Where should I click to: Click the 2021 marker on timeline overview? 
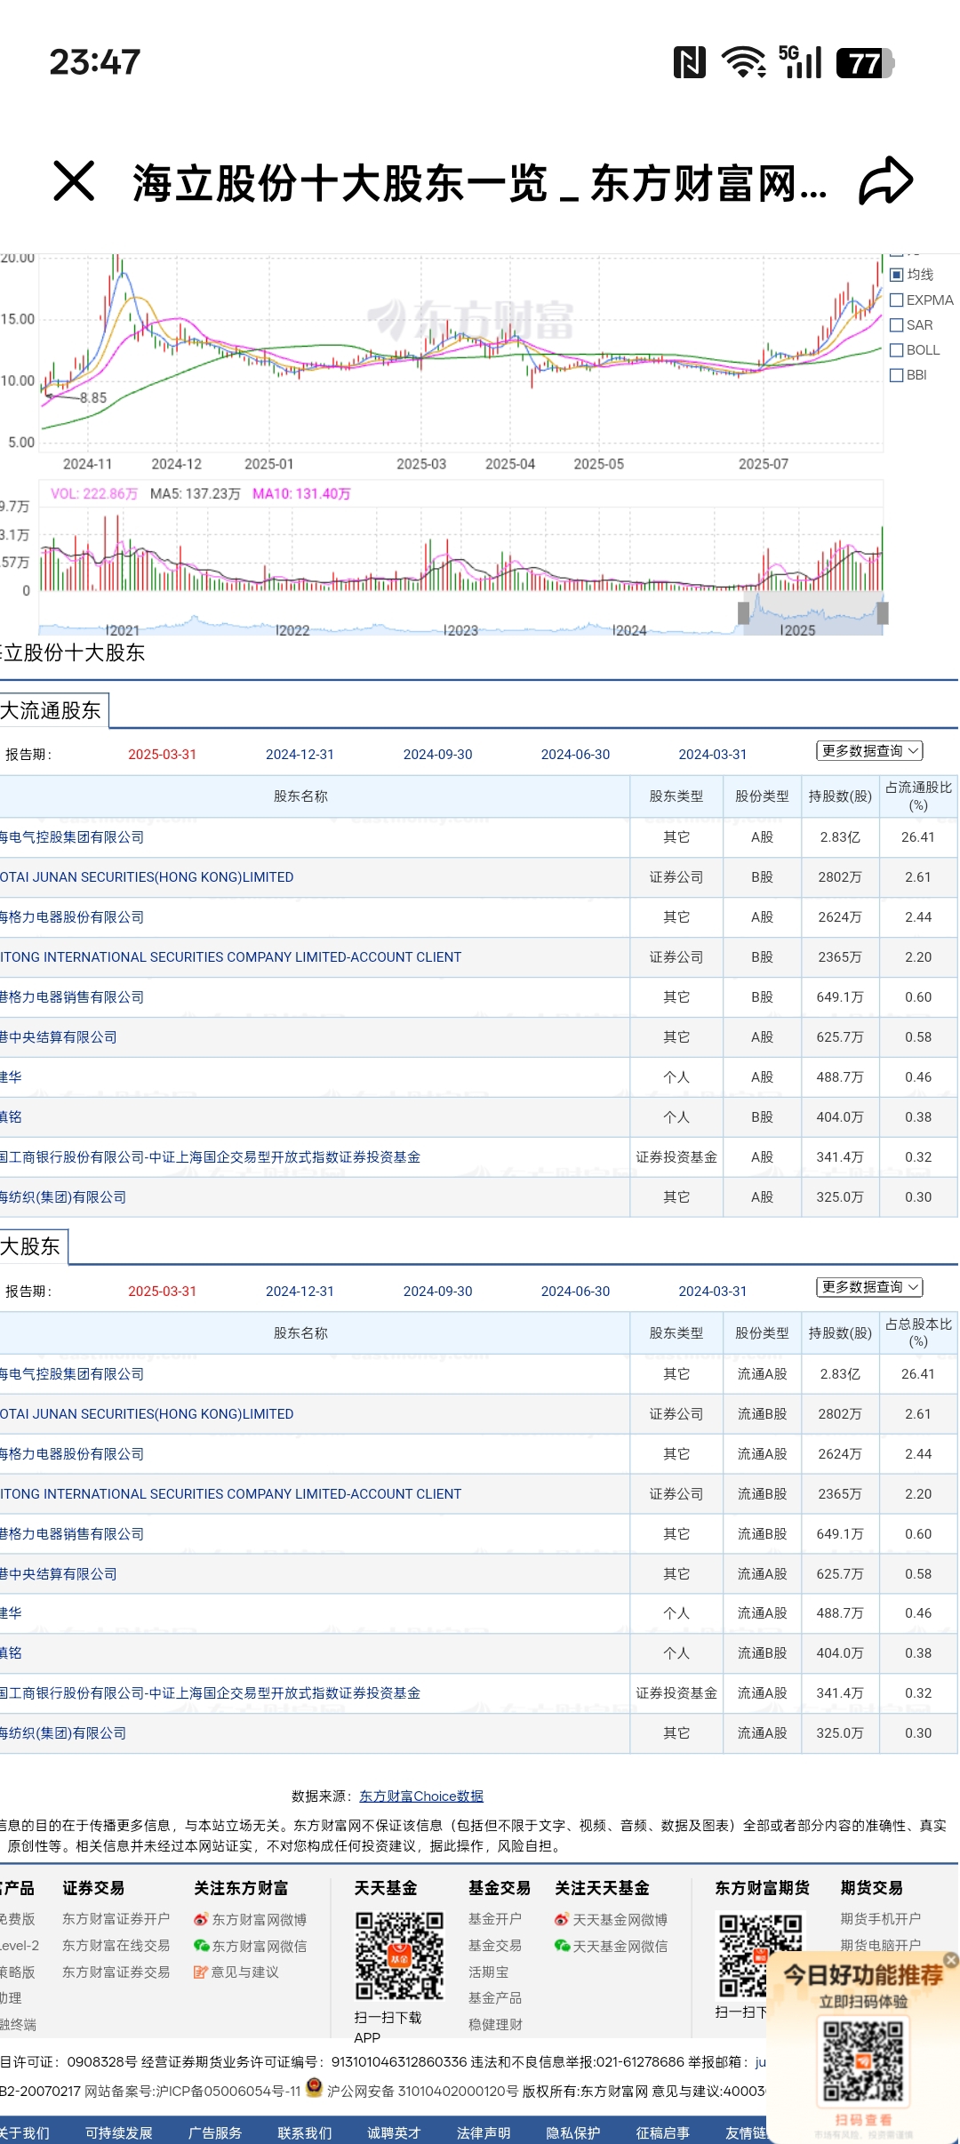(123, 630)
